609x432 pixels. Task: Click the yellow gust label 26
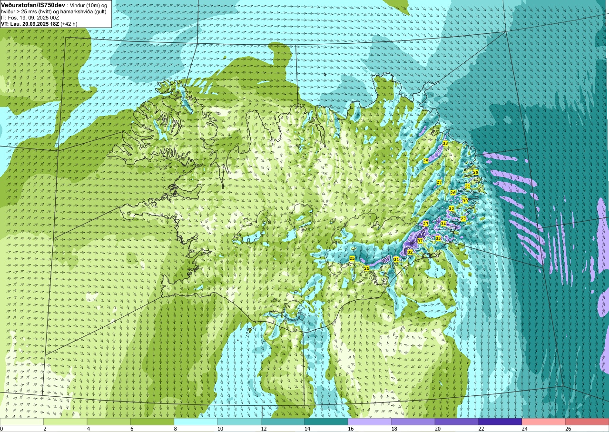(x=453, y=193)
